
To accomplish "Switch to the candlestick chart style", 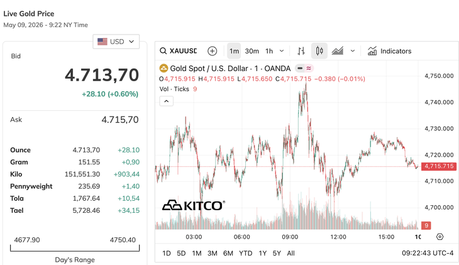I will coord(319,51).
